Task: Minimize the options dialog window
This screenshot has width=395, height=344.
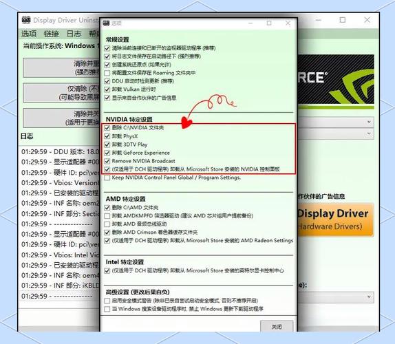Action: click(x=250, y=23)
